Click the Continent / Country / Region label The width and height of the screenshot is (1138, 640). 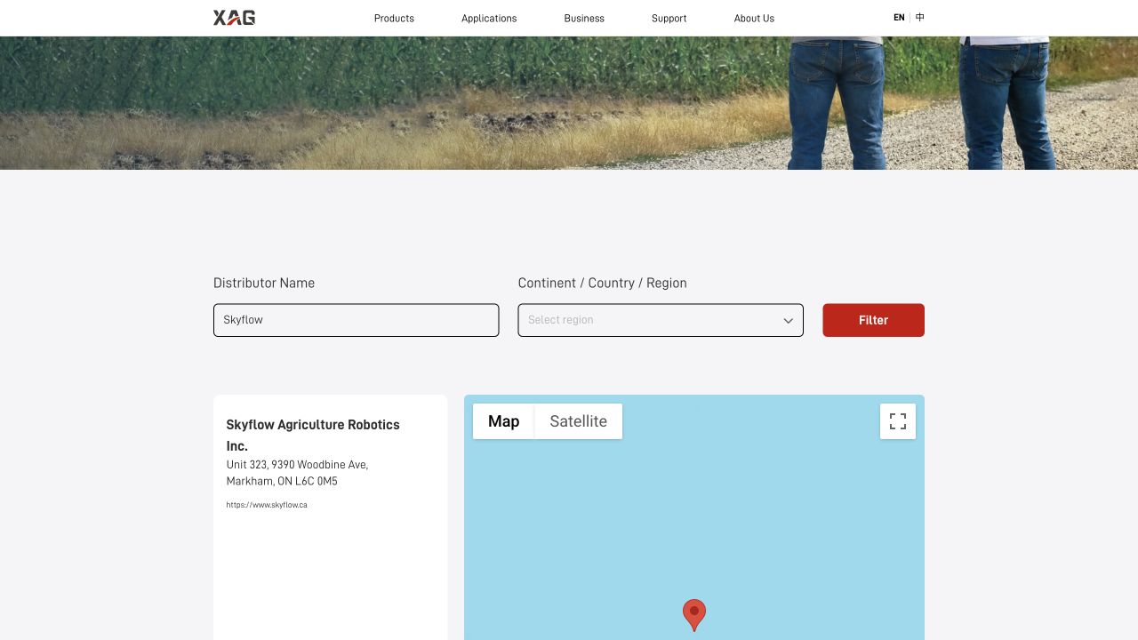click(x=603, y=283)
